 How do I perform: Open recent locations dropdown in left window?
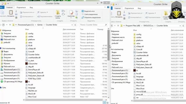coord(7,25)
